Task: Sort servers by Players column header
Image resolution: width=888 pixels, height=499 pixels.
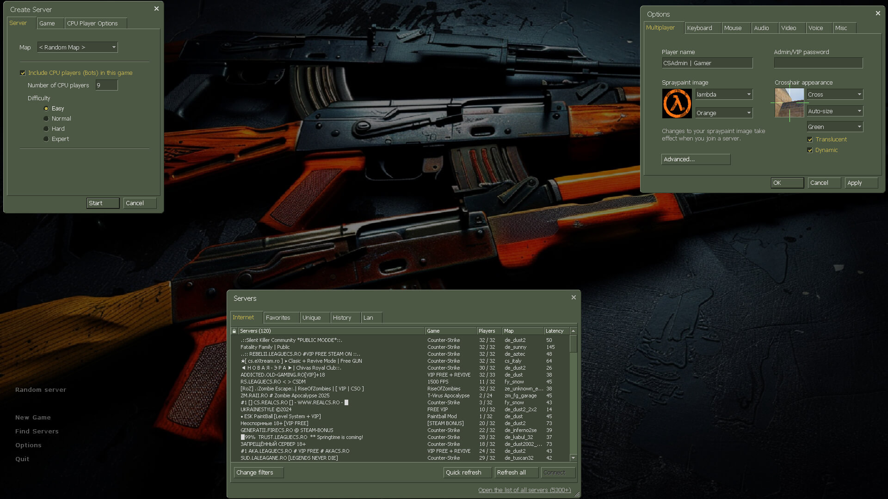Action: 489,331
